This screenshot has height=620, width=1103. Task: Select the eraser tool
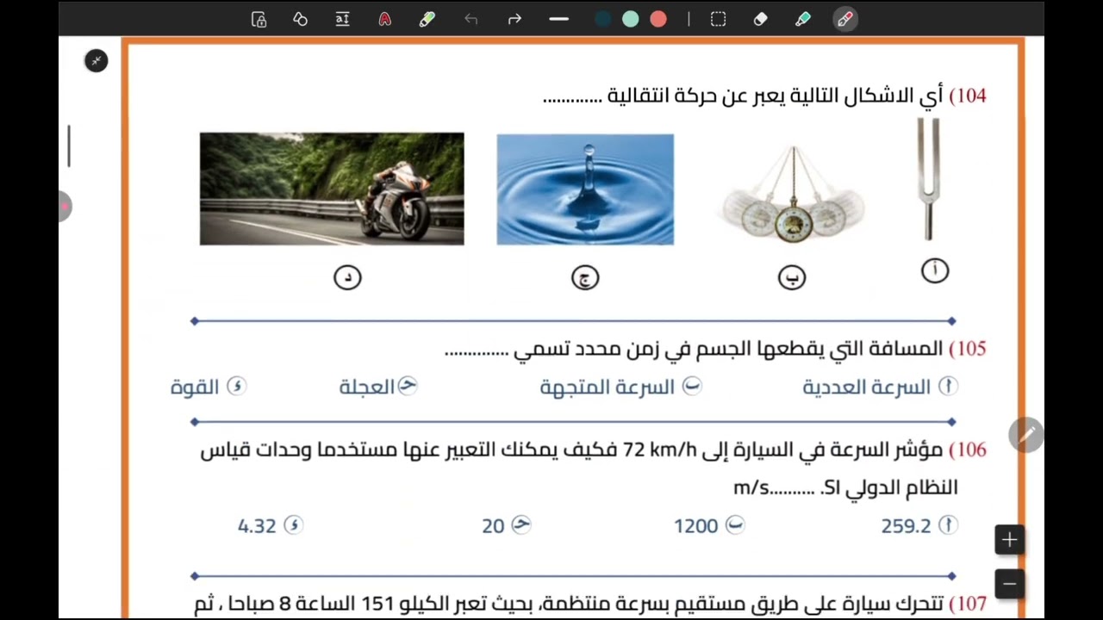(x=760, y=19)
